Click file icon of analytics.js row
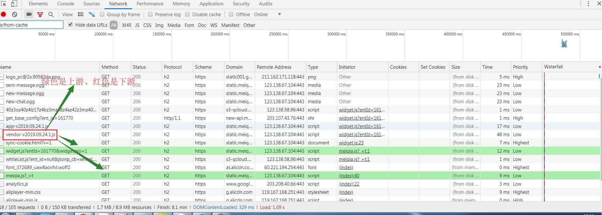The height and width of the screenshot is (215, 602). pos(2,184)
